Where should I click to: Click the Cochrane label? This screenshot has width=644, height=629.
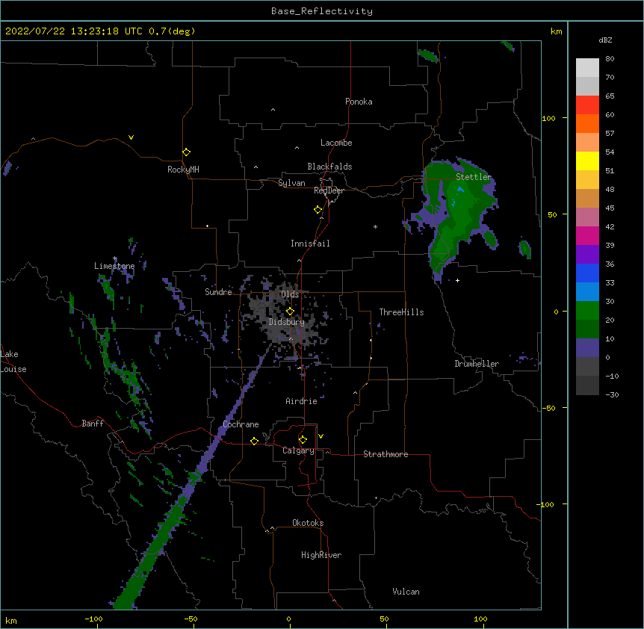[241, 424]
